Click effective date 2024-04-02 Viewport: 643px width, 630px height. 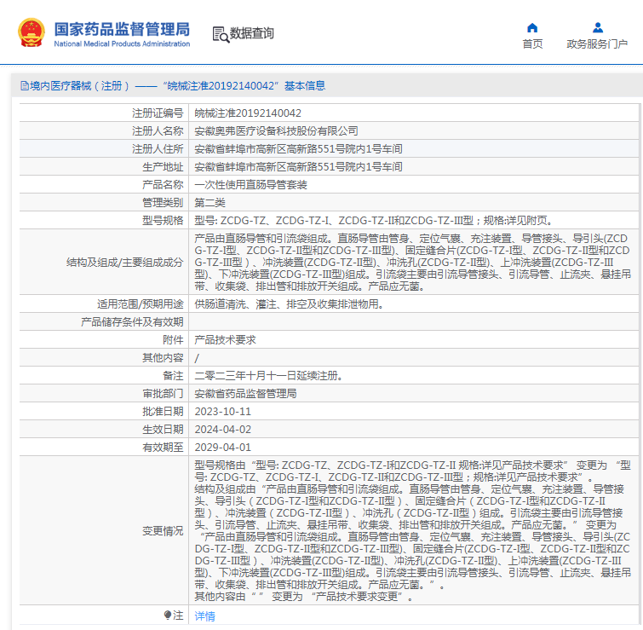[x=222, y=430]
